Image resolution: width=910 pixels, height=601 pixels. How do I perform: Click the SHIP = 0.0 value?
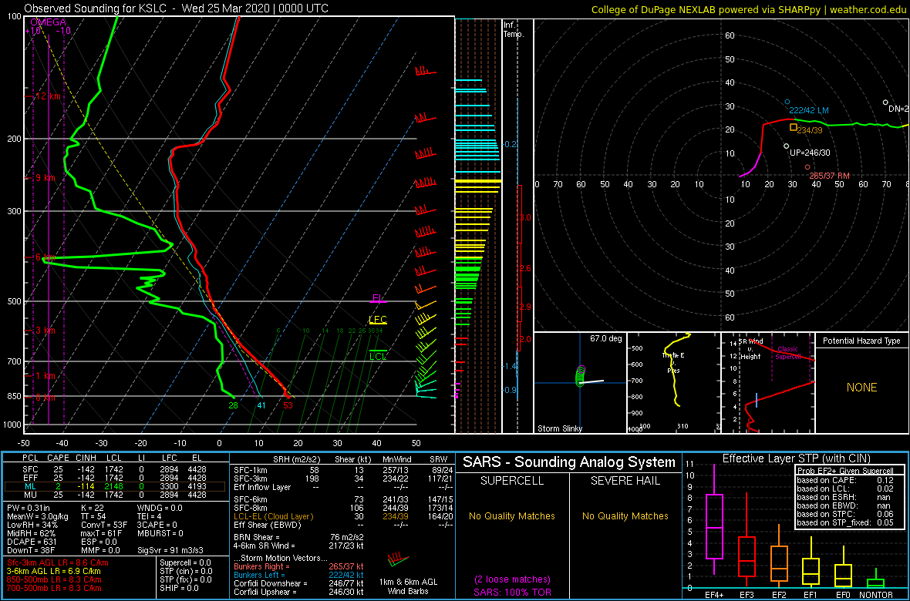coord(180,588)
